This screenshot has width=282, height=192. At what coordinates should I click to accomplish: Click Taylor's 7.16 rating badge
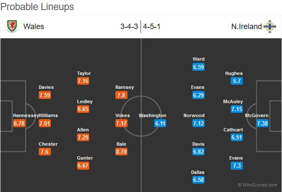[84, 81]
